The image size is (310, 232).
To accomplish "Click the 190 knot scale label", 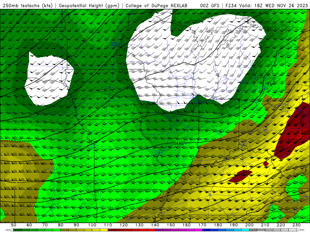I will 234,225.
